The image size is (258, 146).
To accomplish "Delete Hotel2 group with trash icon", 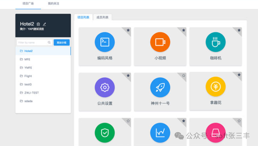I will [x=38, y=24].
